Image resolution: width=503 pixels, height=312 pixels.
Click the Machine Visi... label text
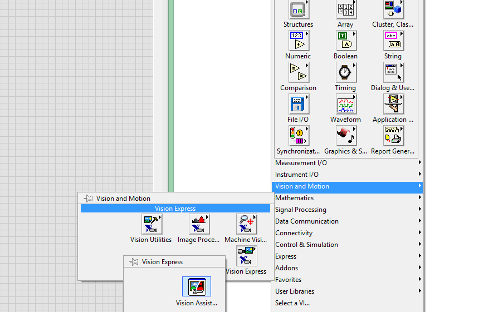246,240
